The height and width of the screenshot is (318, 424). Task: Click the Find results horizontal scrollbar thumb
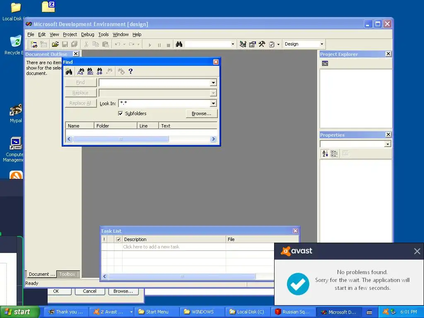[120, 139]
